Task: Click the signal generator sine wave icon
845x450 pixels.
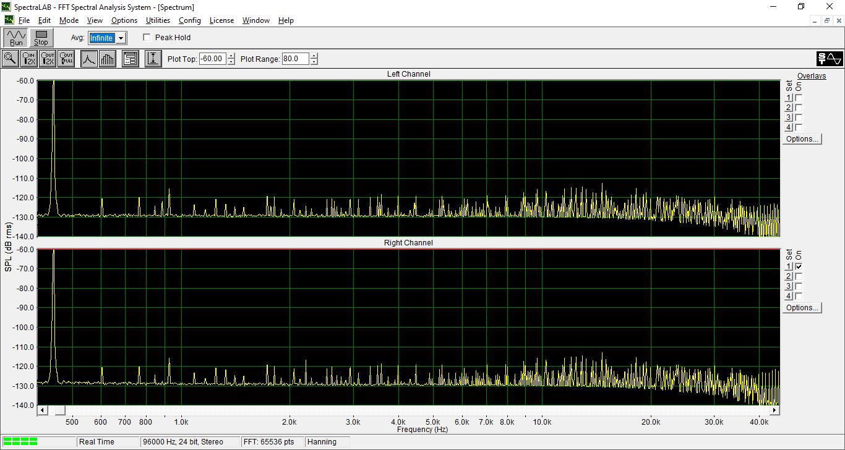Action: point(830,59)
